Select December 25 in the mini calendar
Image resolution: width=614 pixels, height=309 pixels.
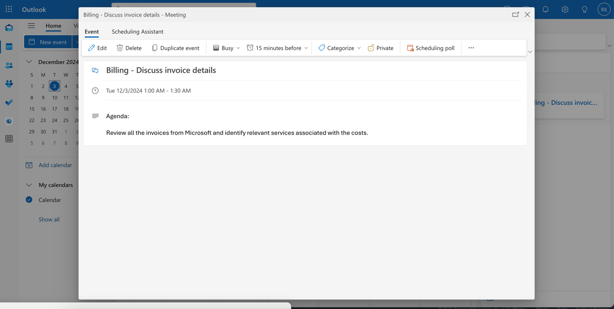[x=66, y=120]
